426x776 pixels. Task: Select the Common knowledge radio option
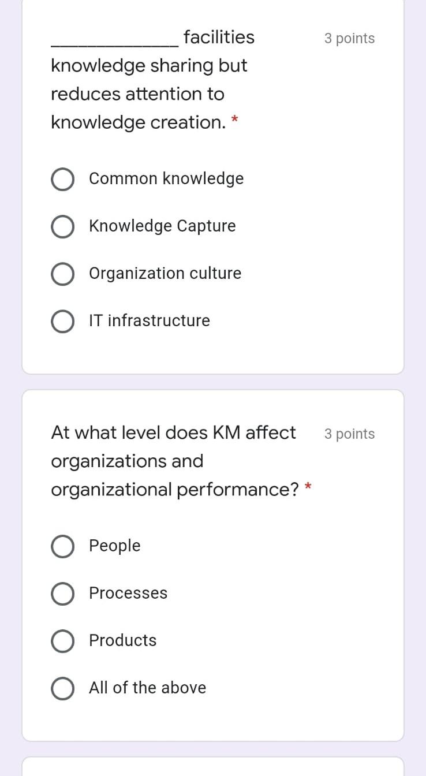pos(63,179)
